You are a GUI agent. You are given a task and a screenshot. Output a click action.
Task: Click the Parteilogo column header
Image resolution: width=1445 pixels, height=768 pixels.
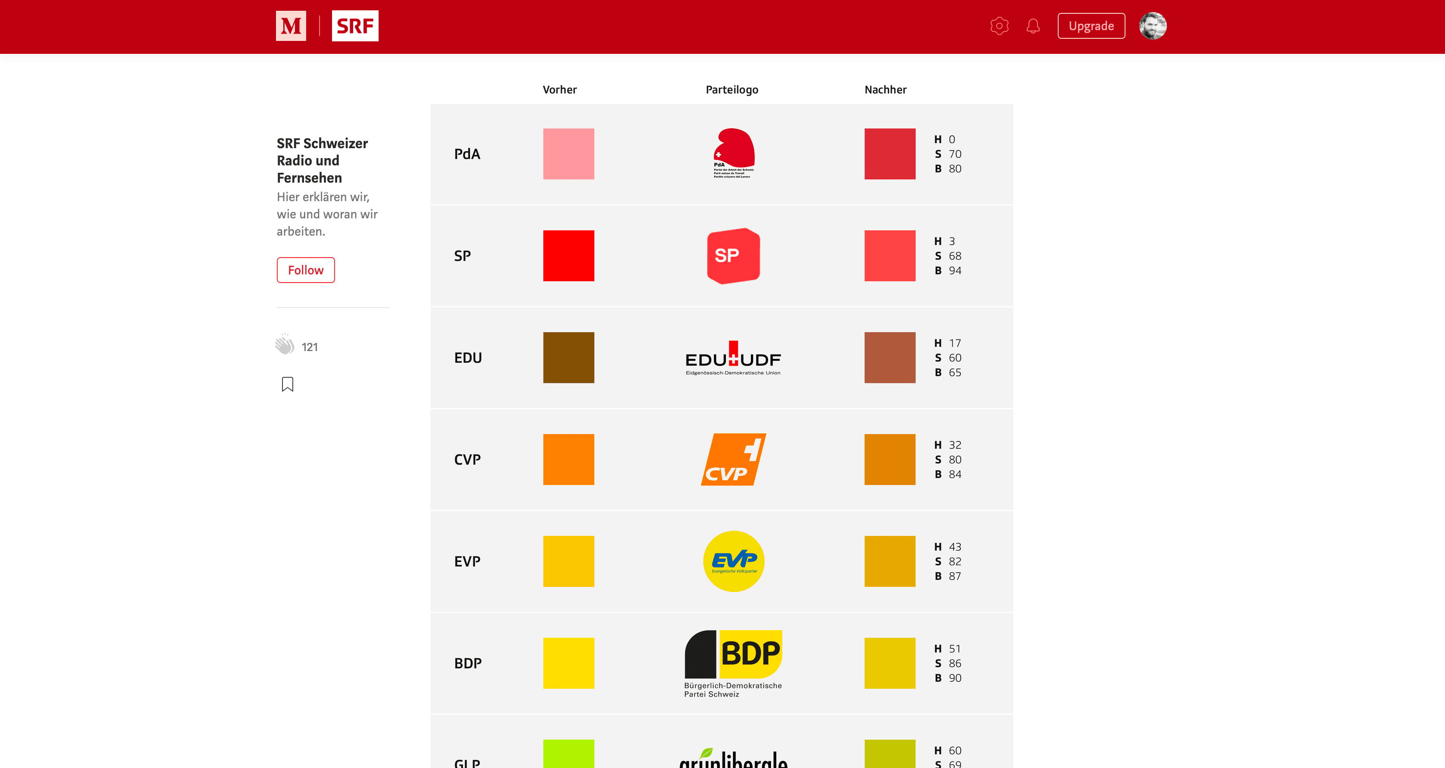click(x=731, y=90)
